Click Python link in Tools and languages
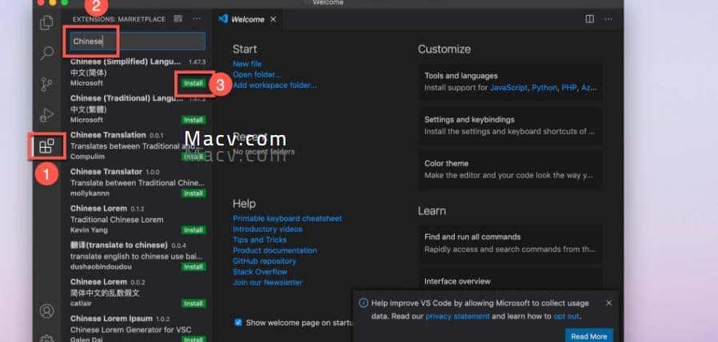The width and height of the screenshot is (718, 342). pos(544,87)
